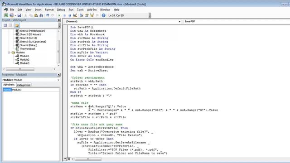Select Sheet3 (DB Keluar) in project tree
Image resolution: width=290 pixels, height=163 pixels.
(x=30, y=34)
